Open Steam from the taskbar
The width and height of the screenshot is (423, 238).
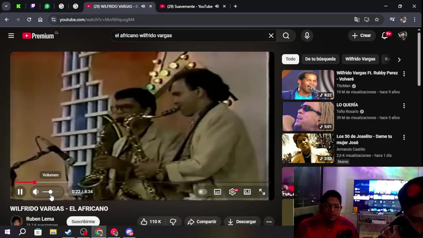[68, 232]
